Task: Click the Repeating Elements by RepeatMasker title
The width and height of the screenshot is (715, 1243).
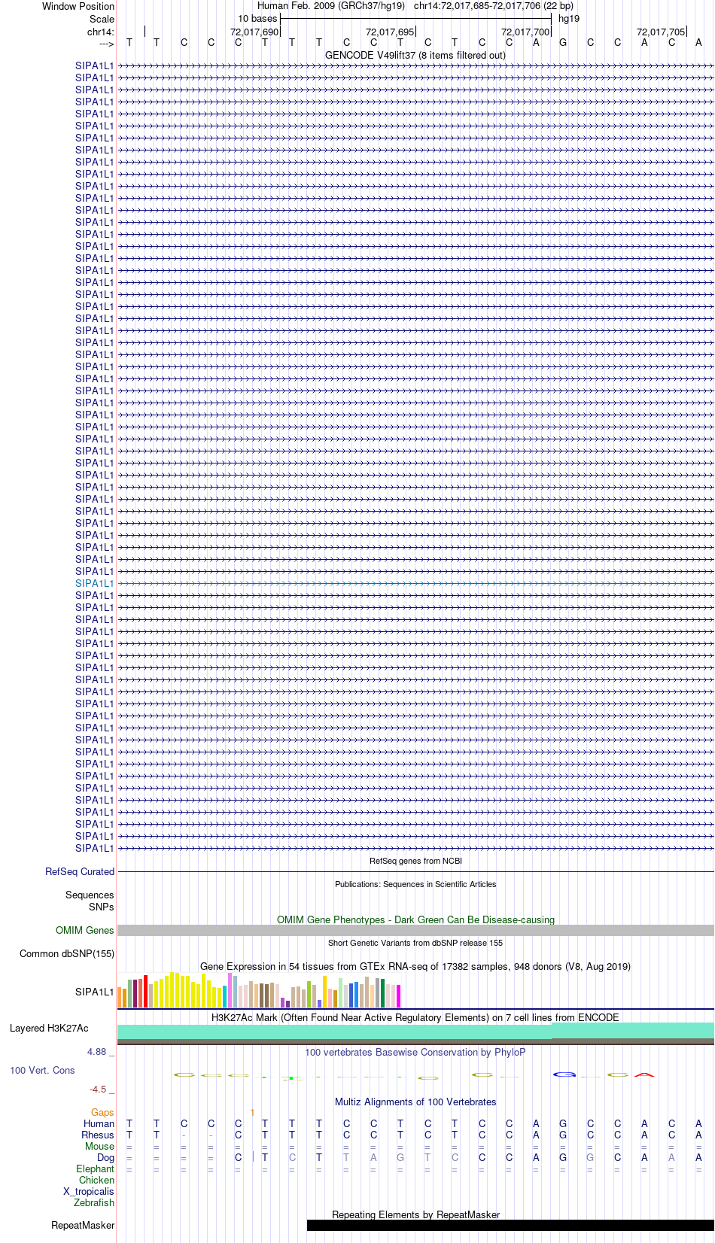Action: click(x=415, y=1214)
